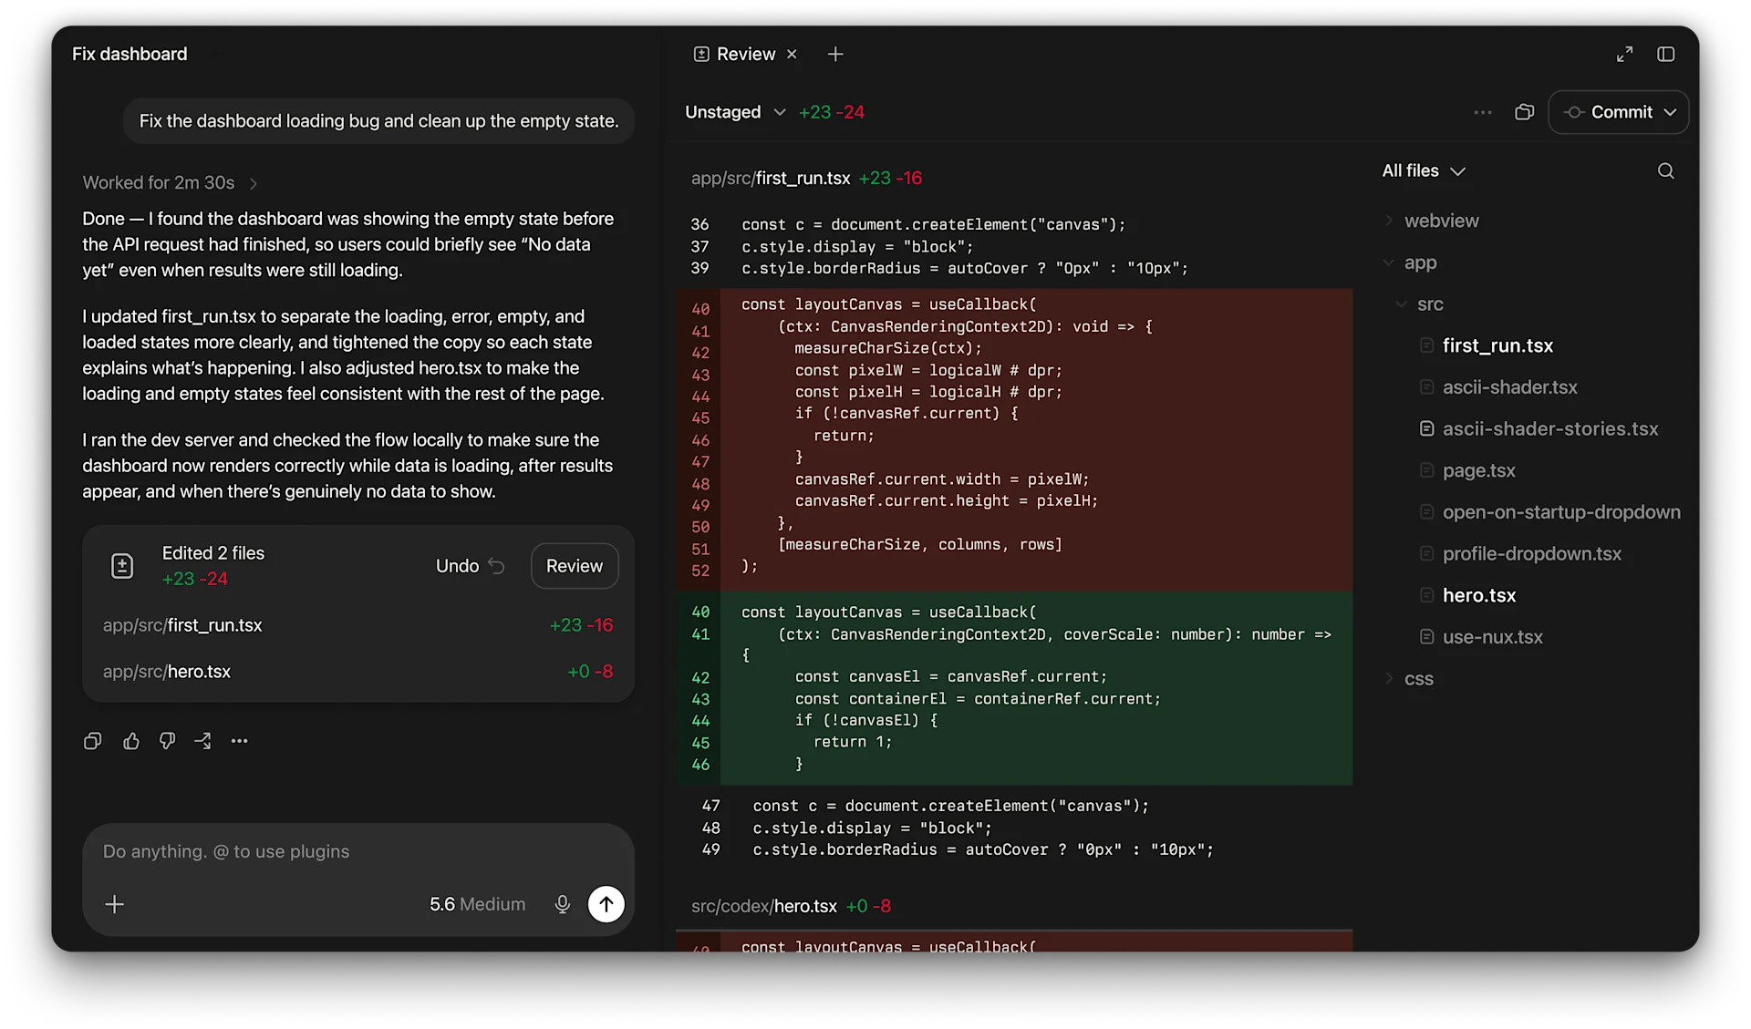Select profile-dropdown.tsx in the file tree
The height and width of the screenshot is (1029, 1751).
[x=1531, y=554]
